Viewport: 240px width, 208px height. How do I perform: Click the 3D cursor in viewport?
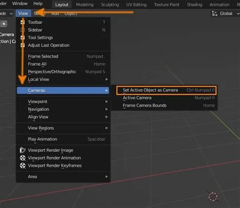click(x=213, y=196)
